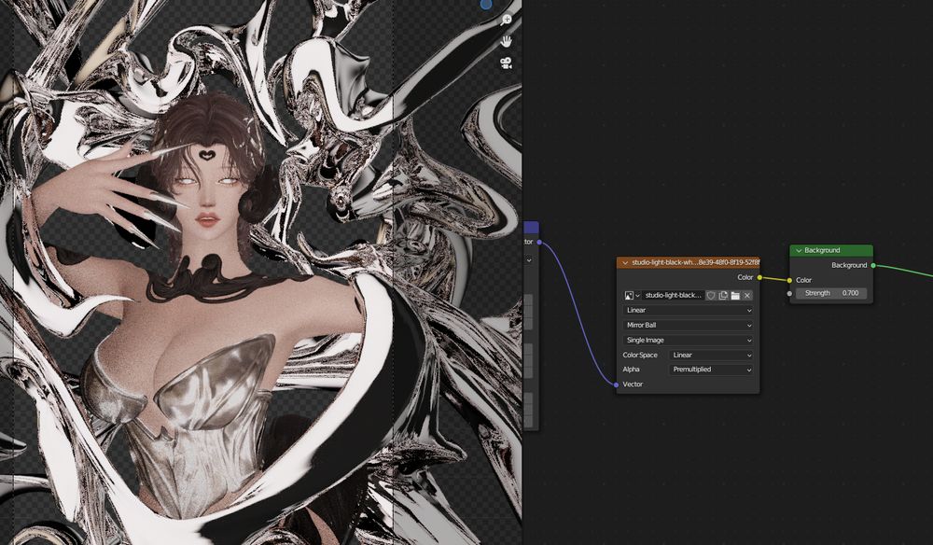Click the Alpha label in texture node

coord(631,370)
